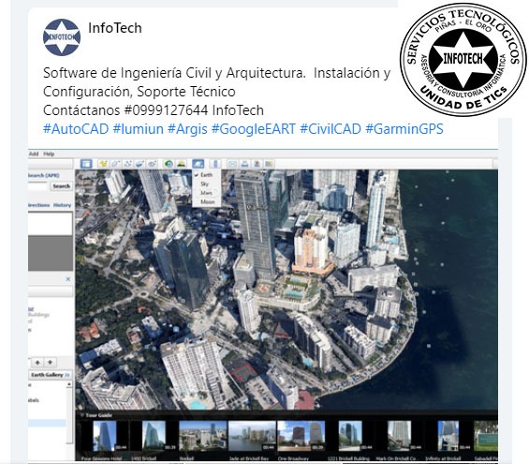
Task: Play the Brickell tour thumbnail
Action: click(203, 436)
